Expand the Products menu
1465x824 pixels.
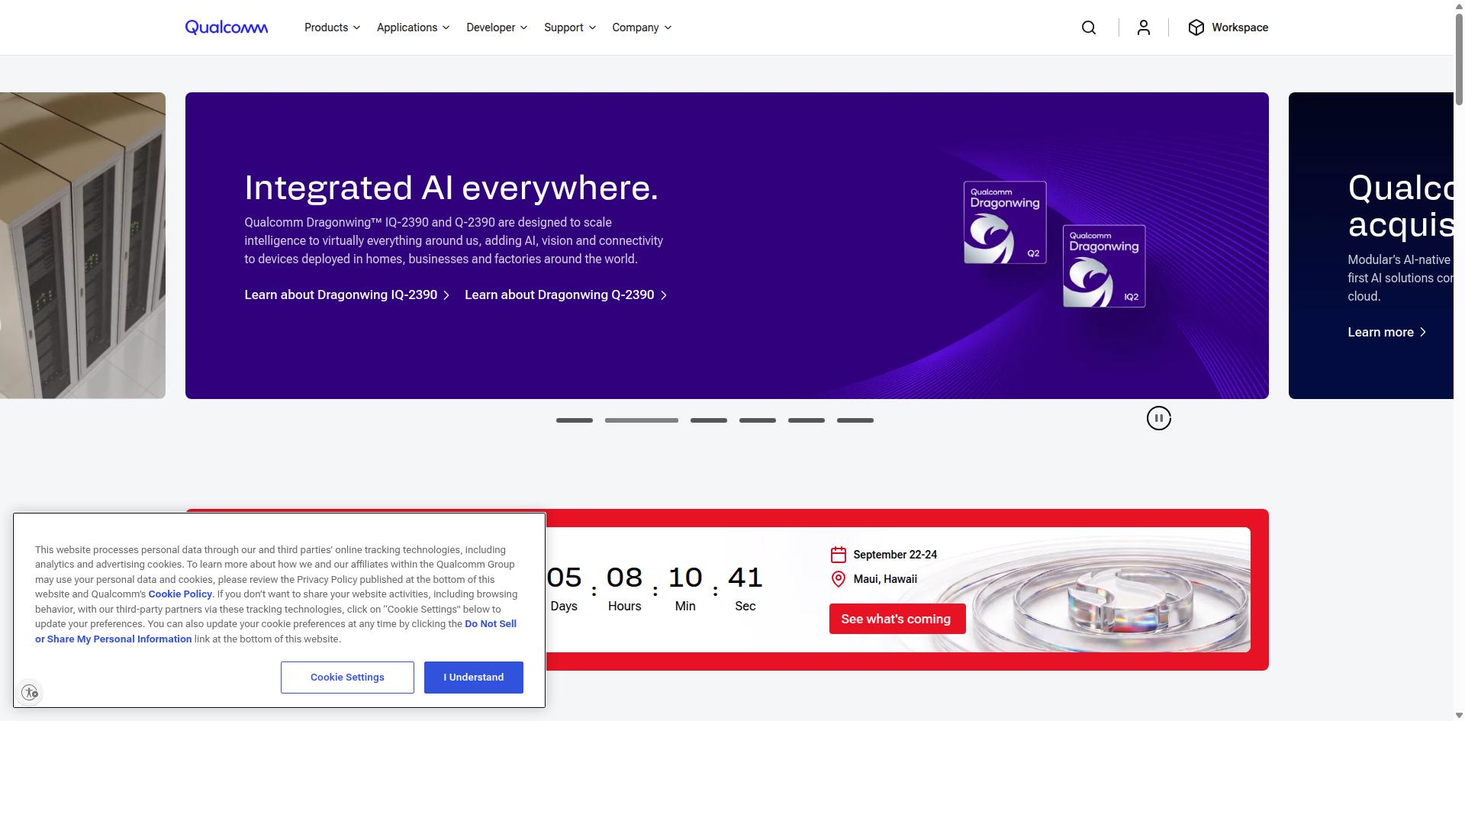click(x=332, y=27)
